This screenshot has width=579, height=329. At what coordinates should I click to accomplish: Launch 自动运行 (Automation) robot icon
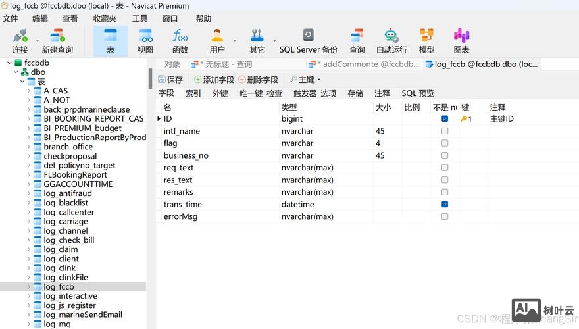click(x=391, y=37)
